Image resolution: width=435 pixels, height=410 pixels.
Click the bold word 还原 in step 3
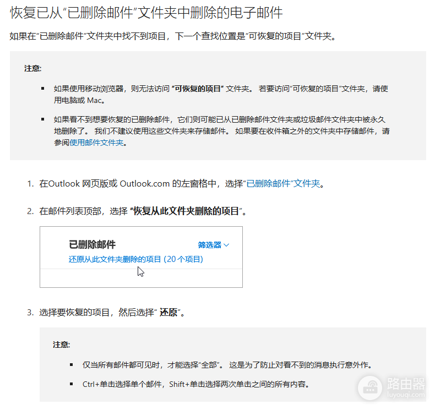pos(168,313)
